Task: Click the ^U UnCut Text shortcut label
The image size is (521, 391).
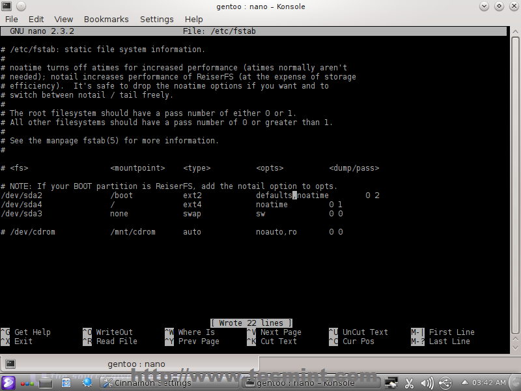Action: (359, 332)
